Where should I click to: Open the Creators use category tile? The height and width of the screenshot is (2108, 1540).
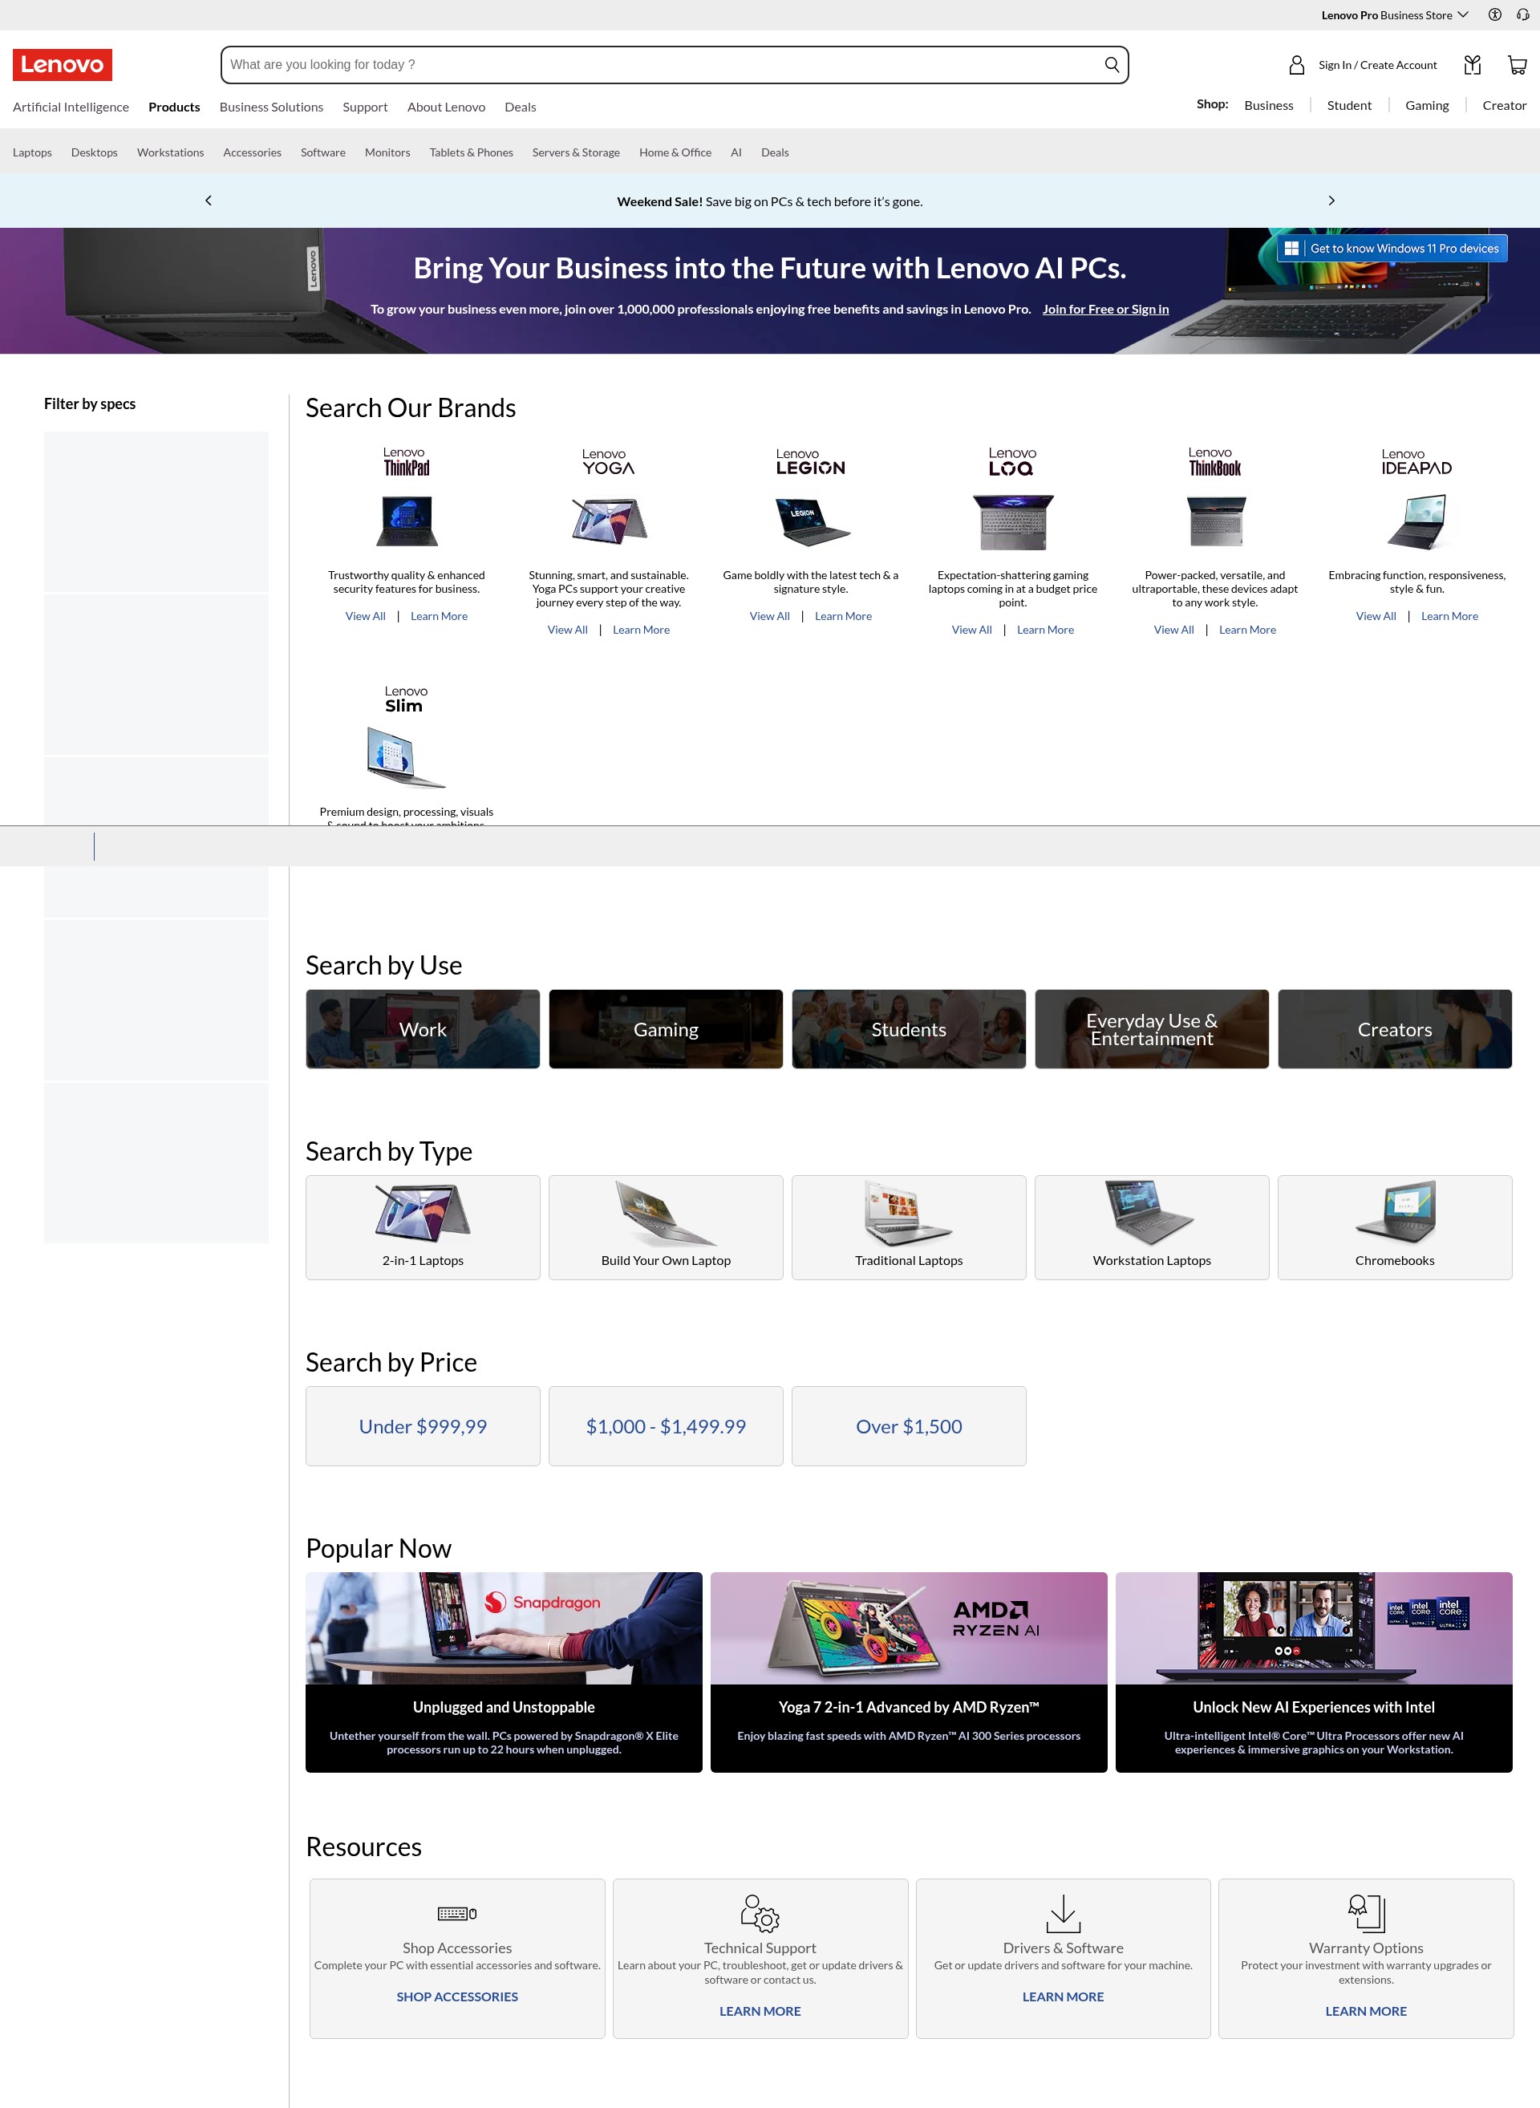point(1395,1029)
